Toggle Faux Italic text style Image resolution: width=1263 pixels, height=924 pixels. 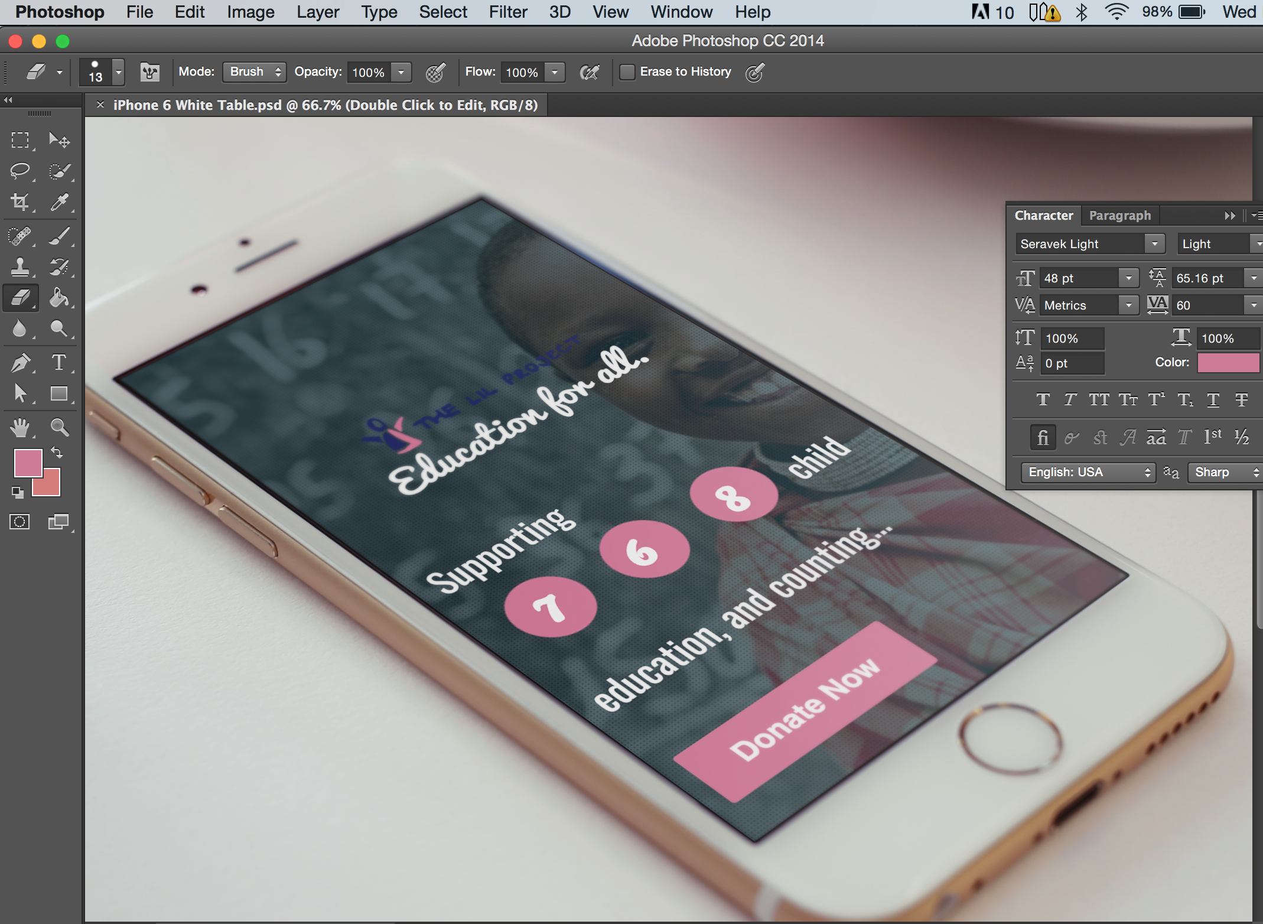1070,400
